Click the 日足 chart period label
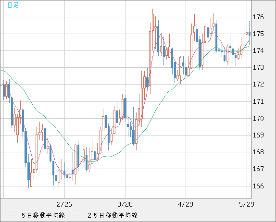The image size is (276, 222). [13, 5]
